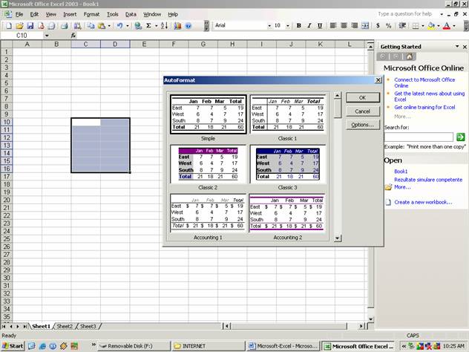
Task: Click the Borders grid icon
Action: (x=416, y=26)
